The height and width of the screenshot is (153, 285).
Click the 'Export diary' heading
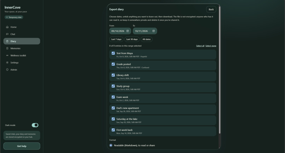pyautogui.click(x=116, y=9)
